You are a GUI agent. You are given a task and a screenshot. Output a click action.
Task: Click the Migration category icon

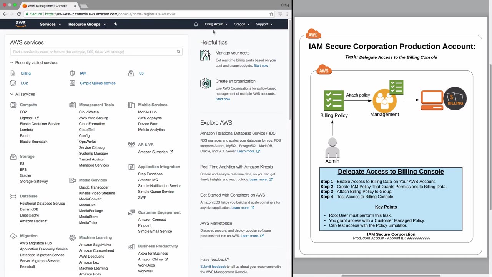[13, 236]
